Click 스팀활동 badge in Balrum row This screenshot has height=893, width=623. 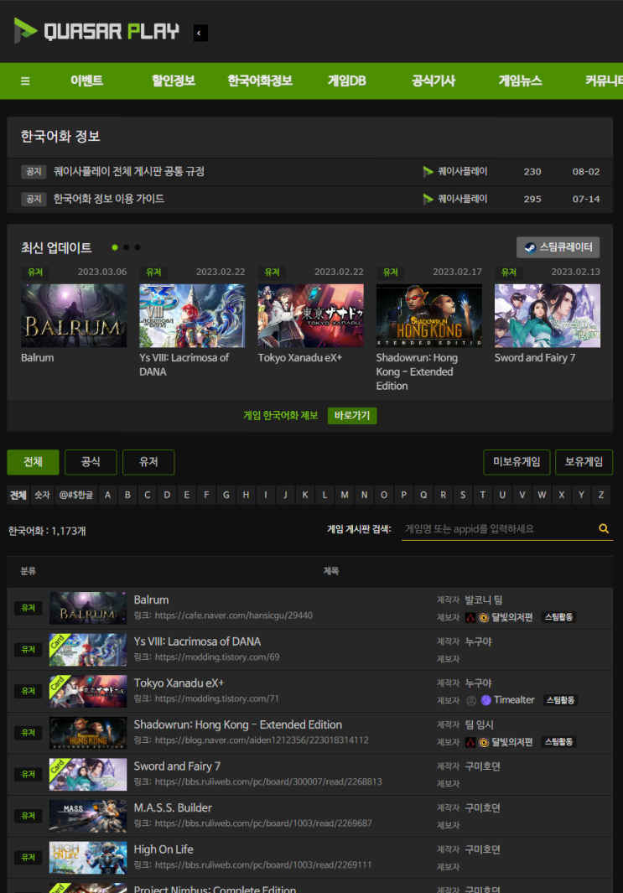tap(558, 617)
